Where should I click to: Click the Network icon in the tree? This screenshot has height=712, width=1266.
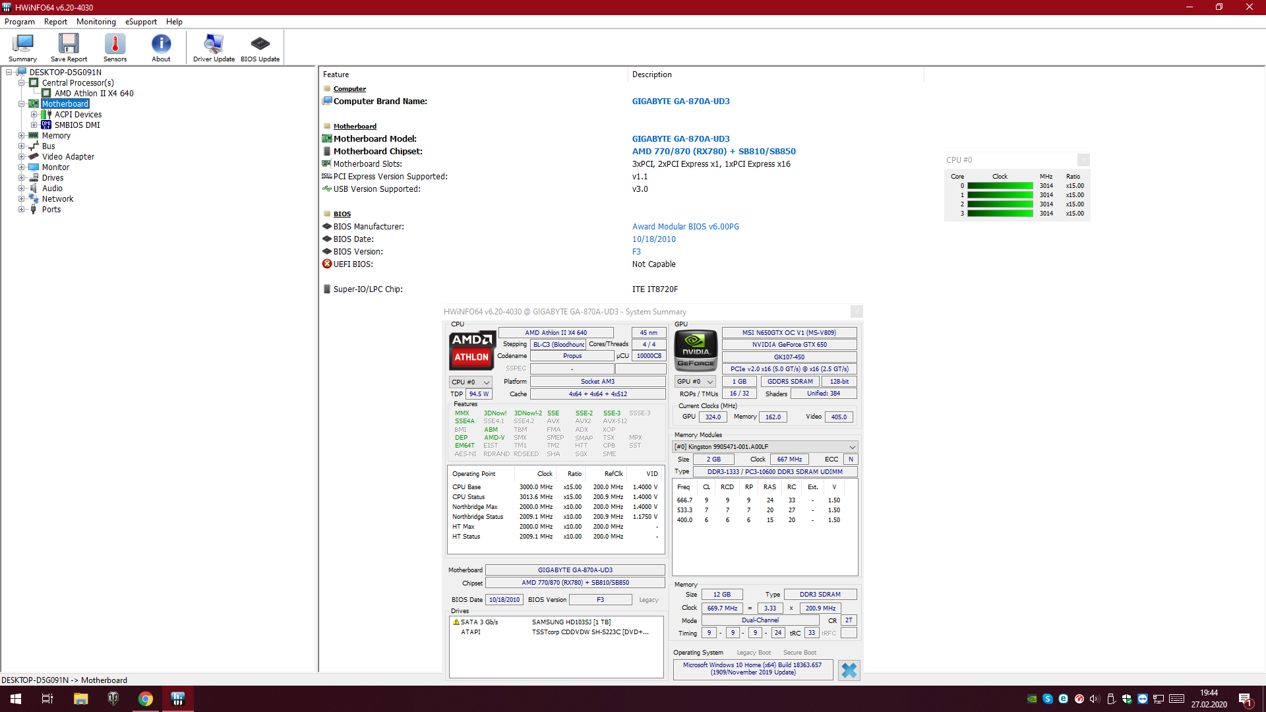pyautogui.click(x=34, y=199)
